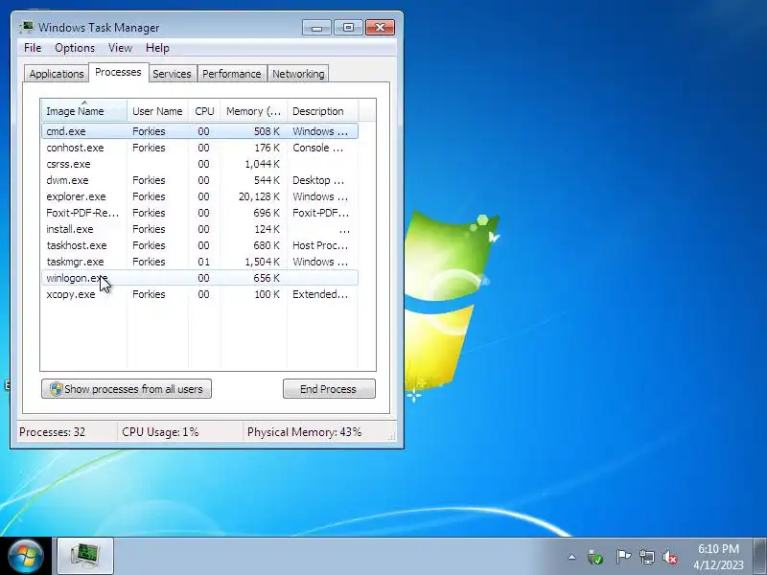The height and width of the screenshot is (575, 767).
Task: Select the conhost.exe process
Action: click(x=199, y=148)
